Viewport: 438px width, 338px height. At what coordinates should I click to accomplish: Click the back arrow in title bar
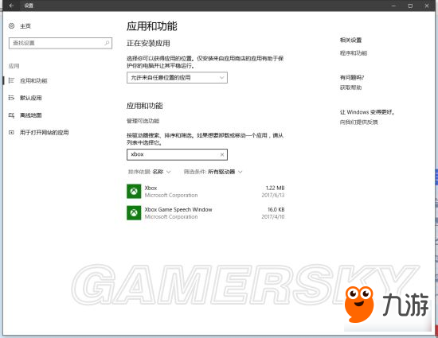point(11,6)
